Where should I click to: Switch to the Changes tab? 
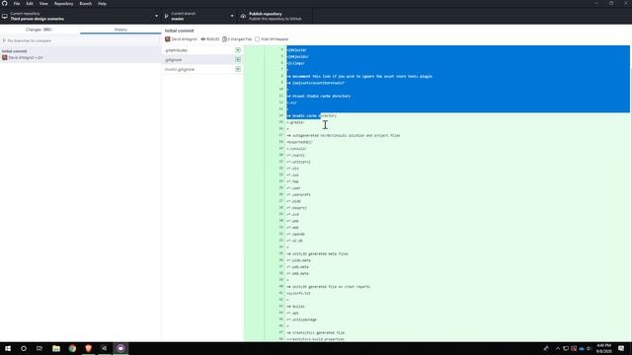[39, 30]
